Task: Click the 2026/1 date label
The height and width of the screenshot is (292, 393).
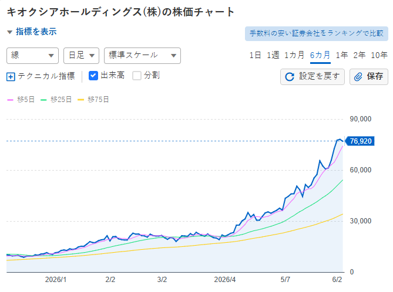Action: (x=56, y=280)
